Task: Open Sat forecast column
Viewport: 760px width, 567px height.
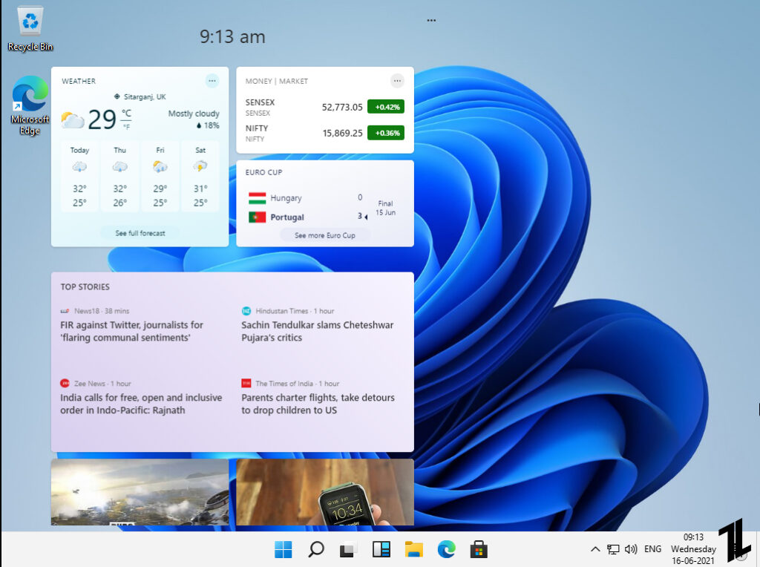Action: coord(200,177)
